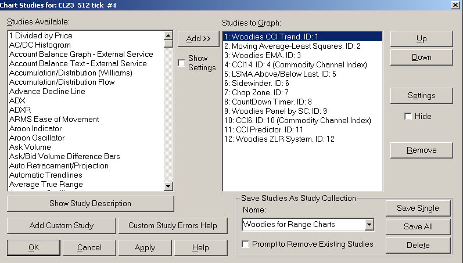
Task: Click Save Single
Action: pos(418,208)
